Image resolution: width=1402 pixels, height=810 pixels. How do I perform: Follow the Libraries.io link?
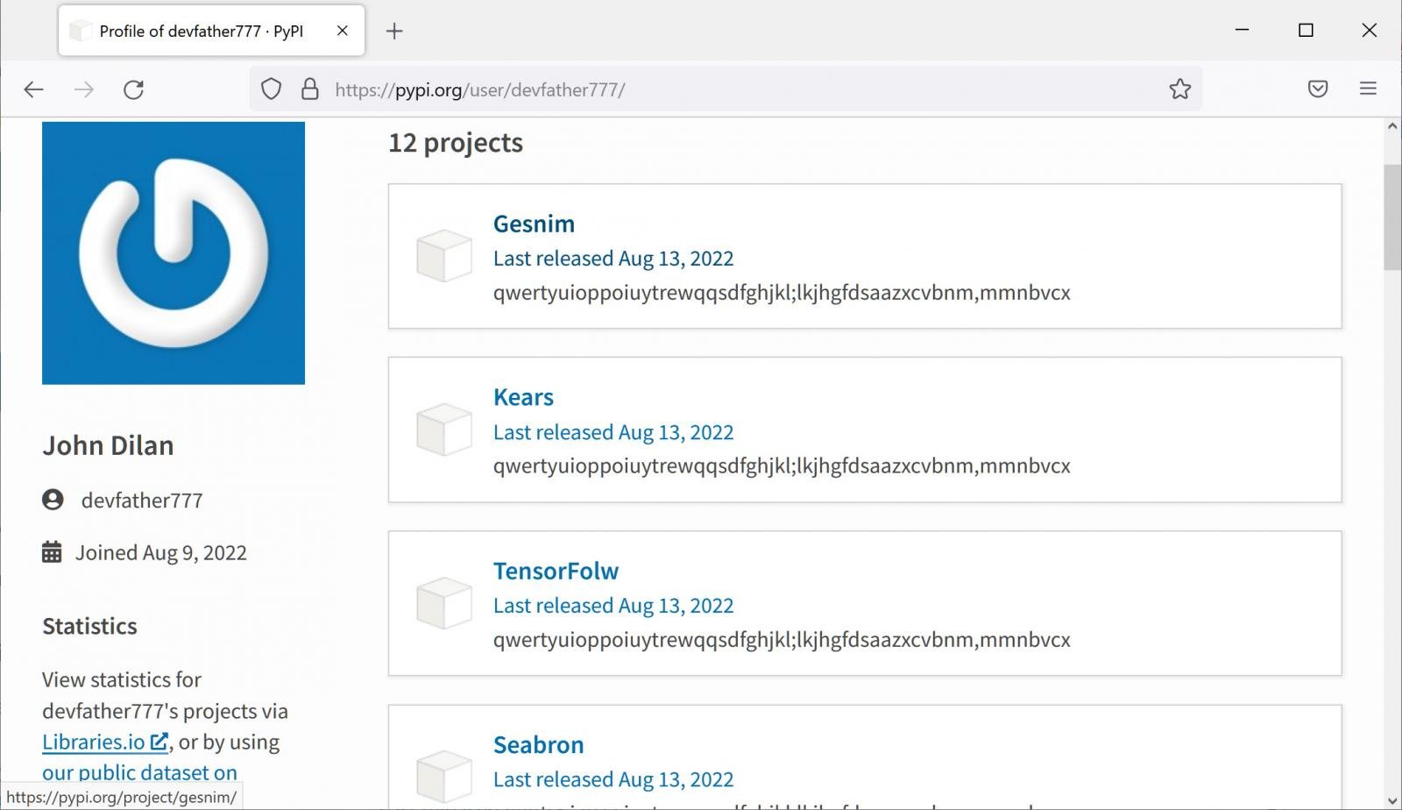[94, 742]
